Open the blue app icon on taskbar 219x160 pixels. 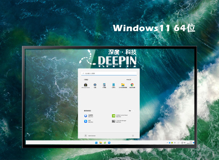click(109, 143)
